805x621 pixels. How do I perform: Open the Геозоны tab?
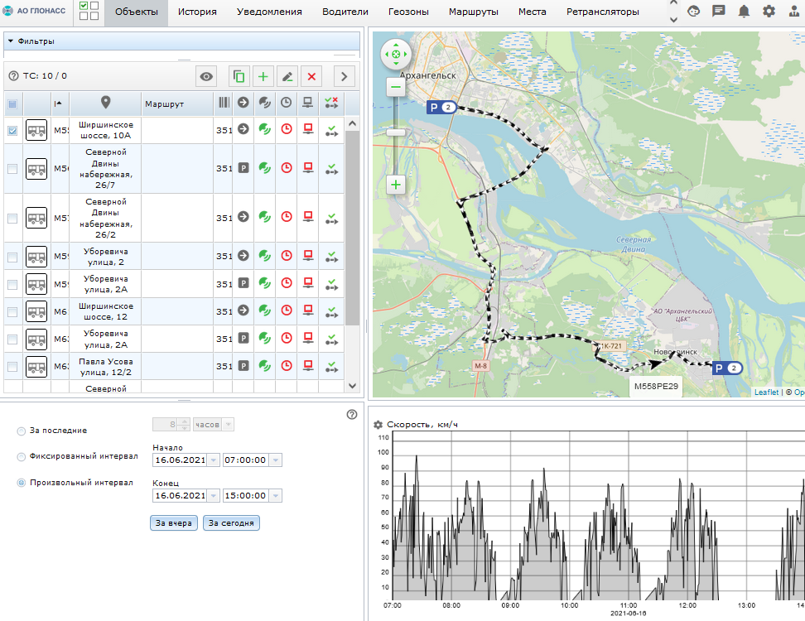point(408,12)
